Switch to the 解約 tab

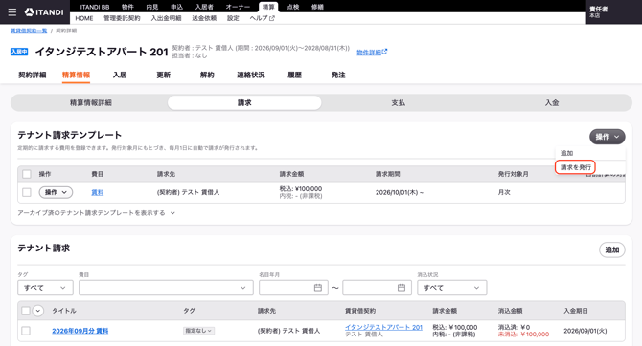coord(207,76)
